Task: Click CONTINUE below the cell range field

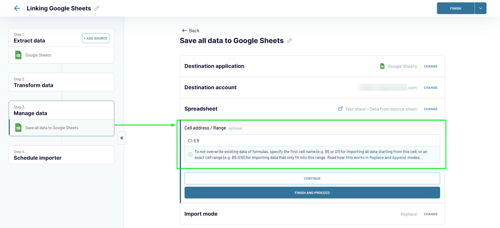Action: [x=312, y=178]
